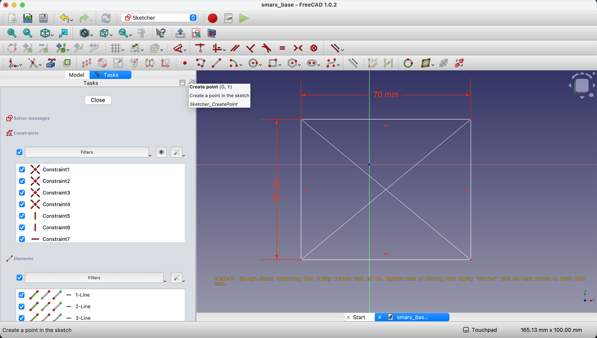Select the 58 mm dimension label
Screen dimensions: 597x338
[276, 190]
